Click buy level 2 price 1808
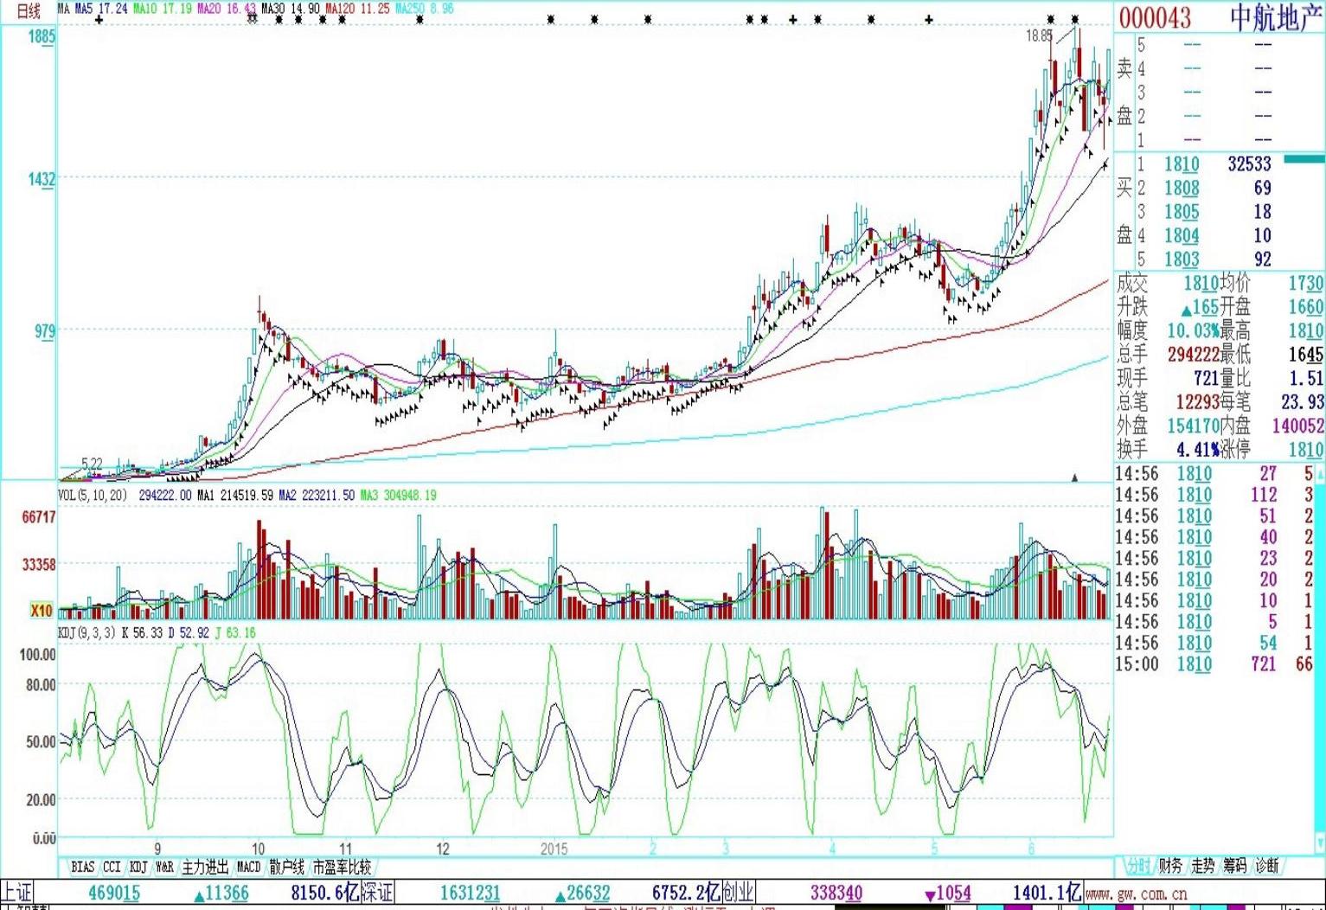The width and height of the screenshot is (1326, 910). [1182, 188]
